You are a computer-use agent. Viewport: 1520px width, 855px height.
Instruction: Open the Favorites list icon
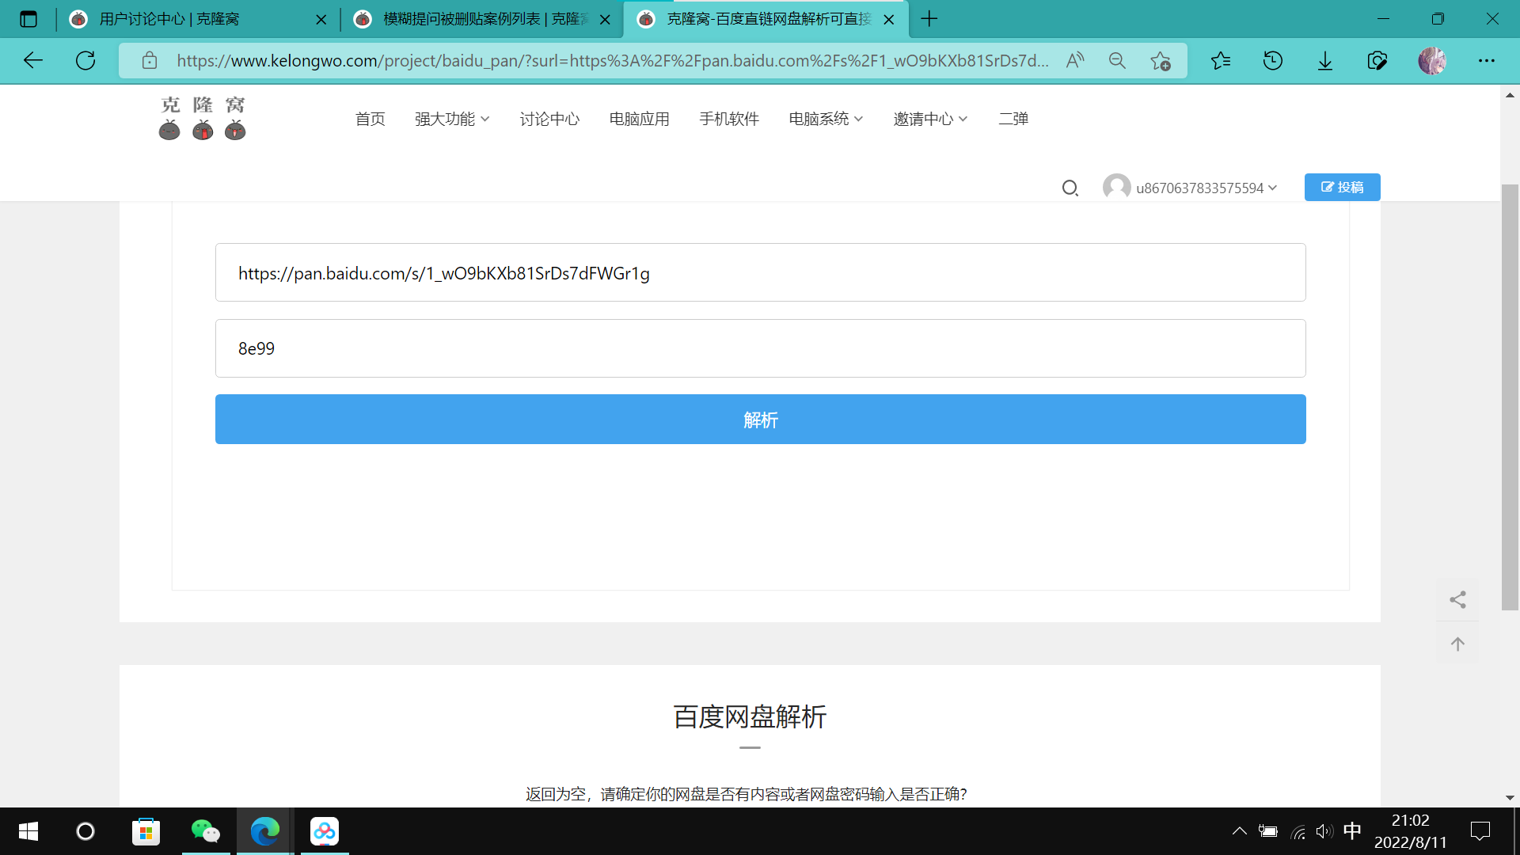1221,60
